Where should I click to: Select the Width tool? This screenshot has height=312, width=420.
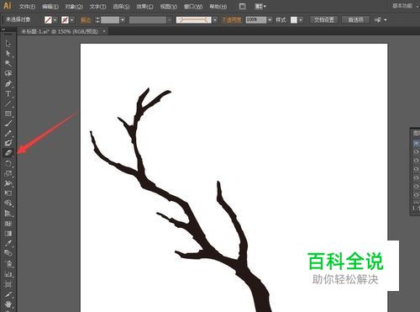[x=8, y=183]
